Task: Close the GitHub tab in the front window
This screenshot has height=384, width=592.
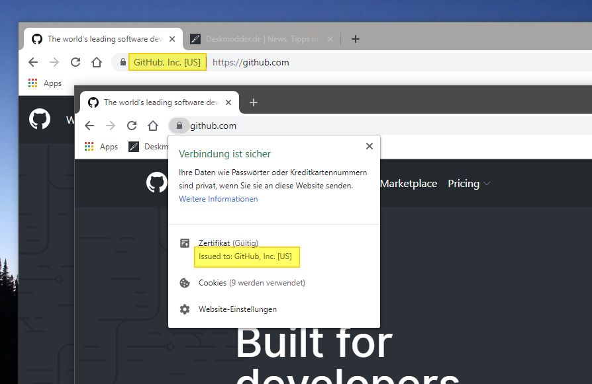Action: pyautogui.click(x=228, y=102)
